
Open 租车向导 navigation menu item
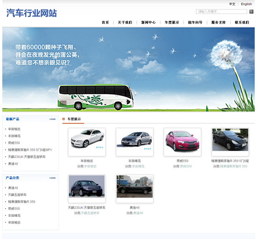click(195, 22)
